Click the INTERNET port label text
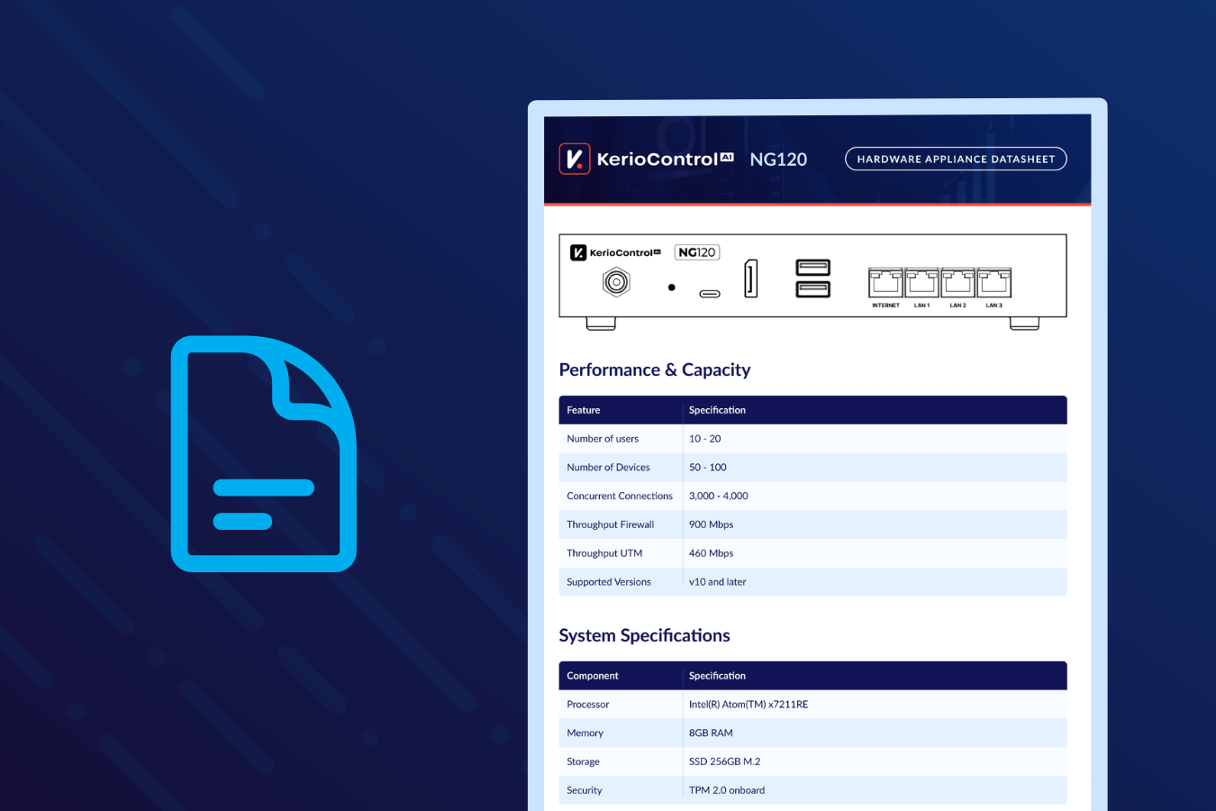This screenshot has width=1216, height=811. 885,305
